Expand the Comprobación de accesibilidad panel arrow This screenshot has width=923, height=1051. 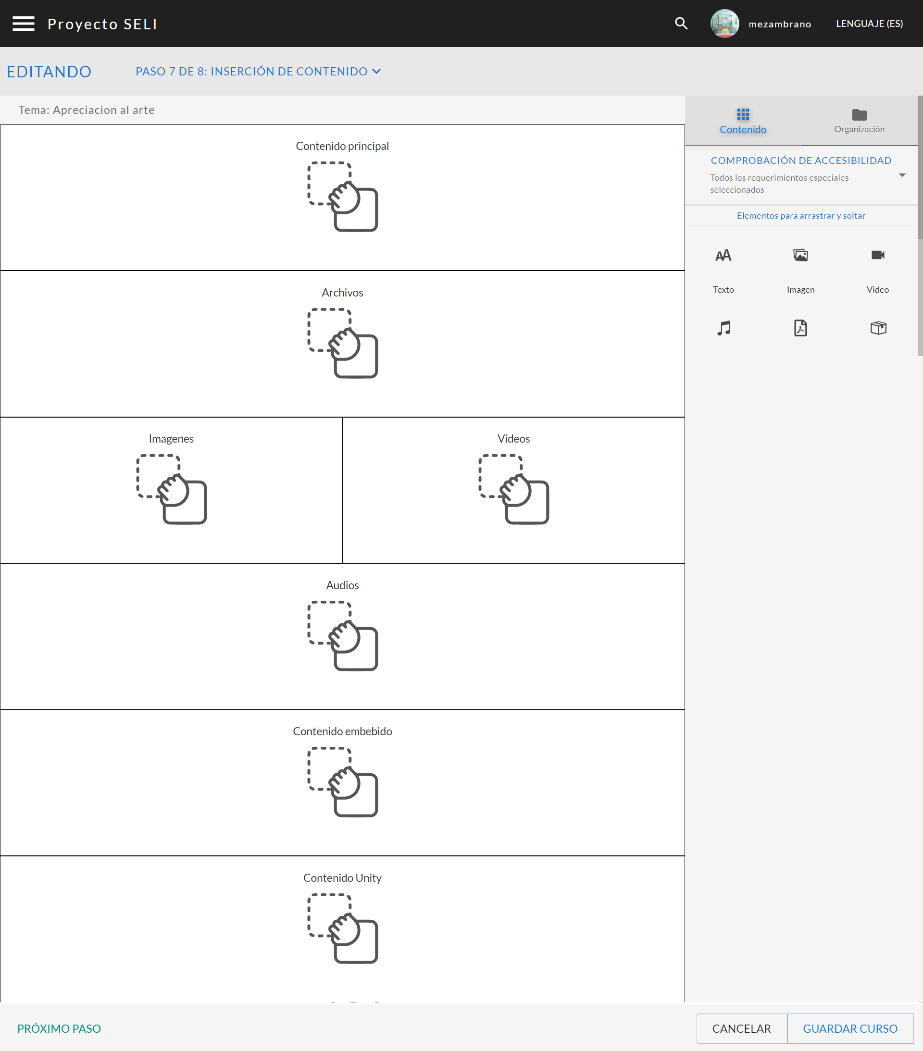coord(902,175)
